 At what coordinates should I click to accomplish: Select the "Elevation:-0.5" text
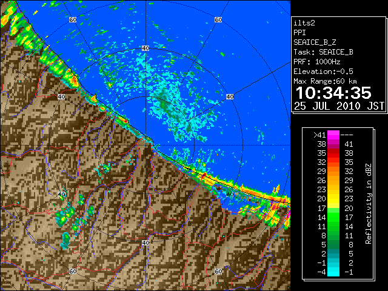click(x=323, y=72)
